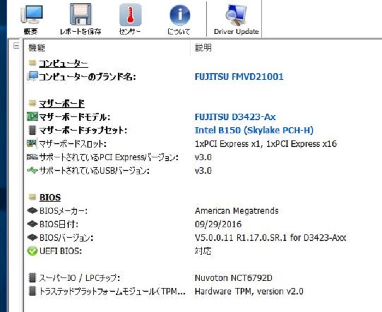Select the UEFI BIOS row label

[x=61, y=251]
